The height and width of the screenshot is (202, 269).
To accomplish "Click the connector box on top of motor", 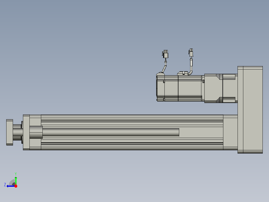I will 183,73.
